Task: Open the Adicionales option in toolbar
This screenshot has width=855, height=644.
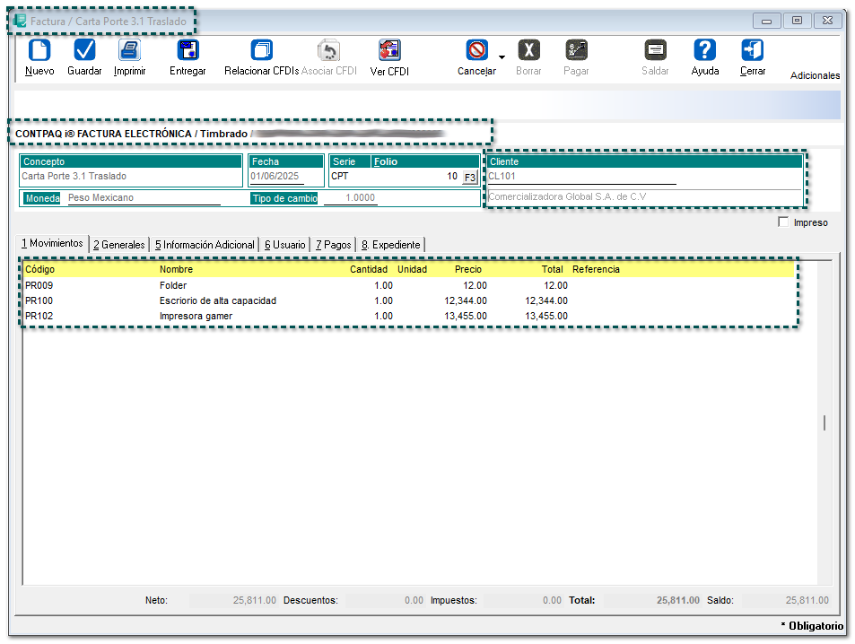Action: point(815,76)
